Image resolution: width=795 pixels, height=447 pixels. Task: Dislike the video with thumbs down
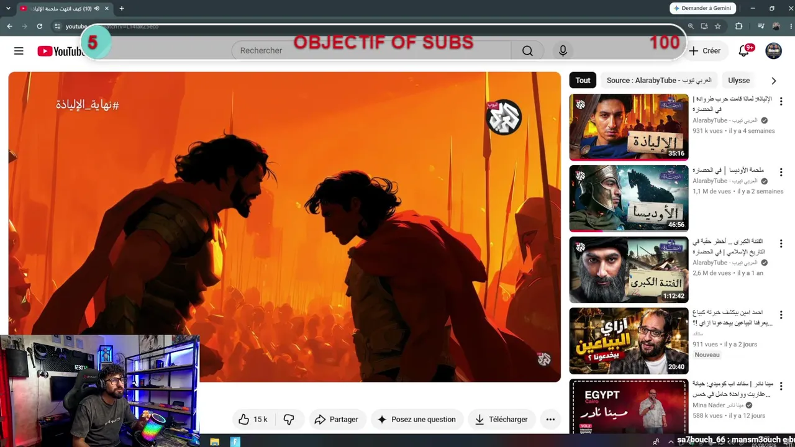[x=289, y=419]
